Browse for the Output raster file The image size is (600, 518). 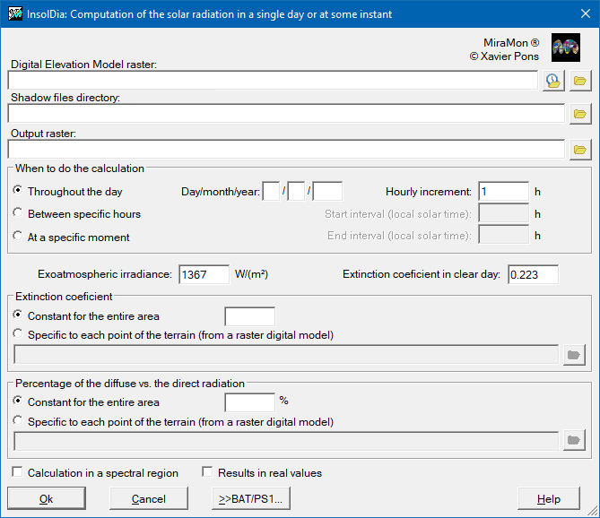click(580, 149)
